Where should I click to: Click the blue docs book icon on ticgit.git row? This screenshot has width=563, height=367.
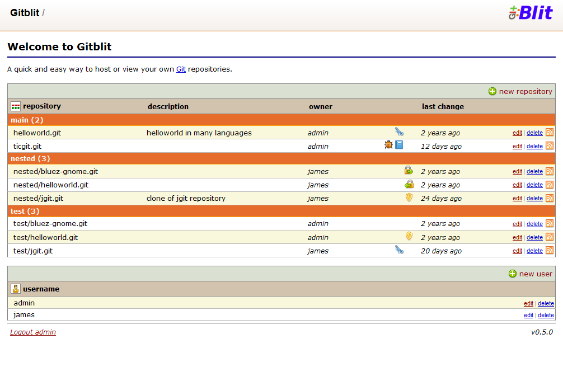[x=399, y=145]
